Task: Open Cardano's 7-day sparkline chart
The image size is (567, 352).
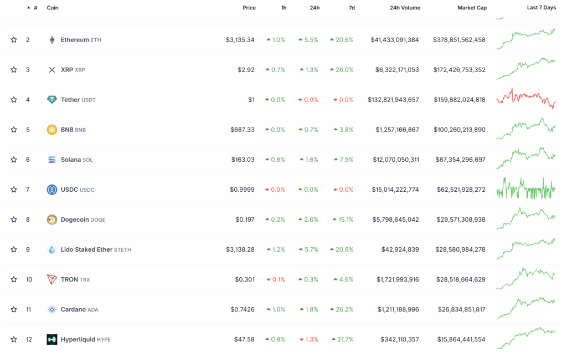Action: (x=526, y=308)
